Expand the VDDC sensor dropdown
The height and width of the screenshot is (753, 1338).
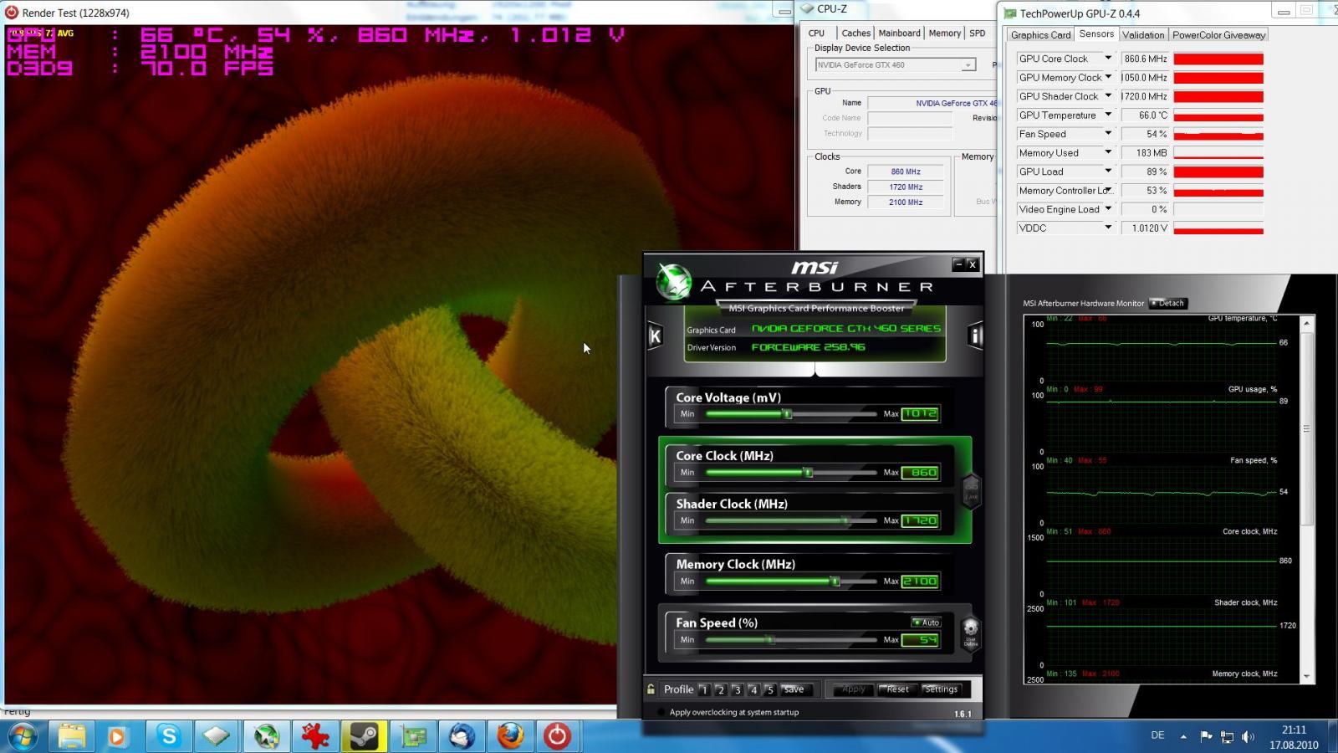tap(1108, 228)
